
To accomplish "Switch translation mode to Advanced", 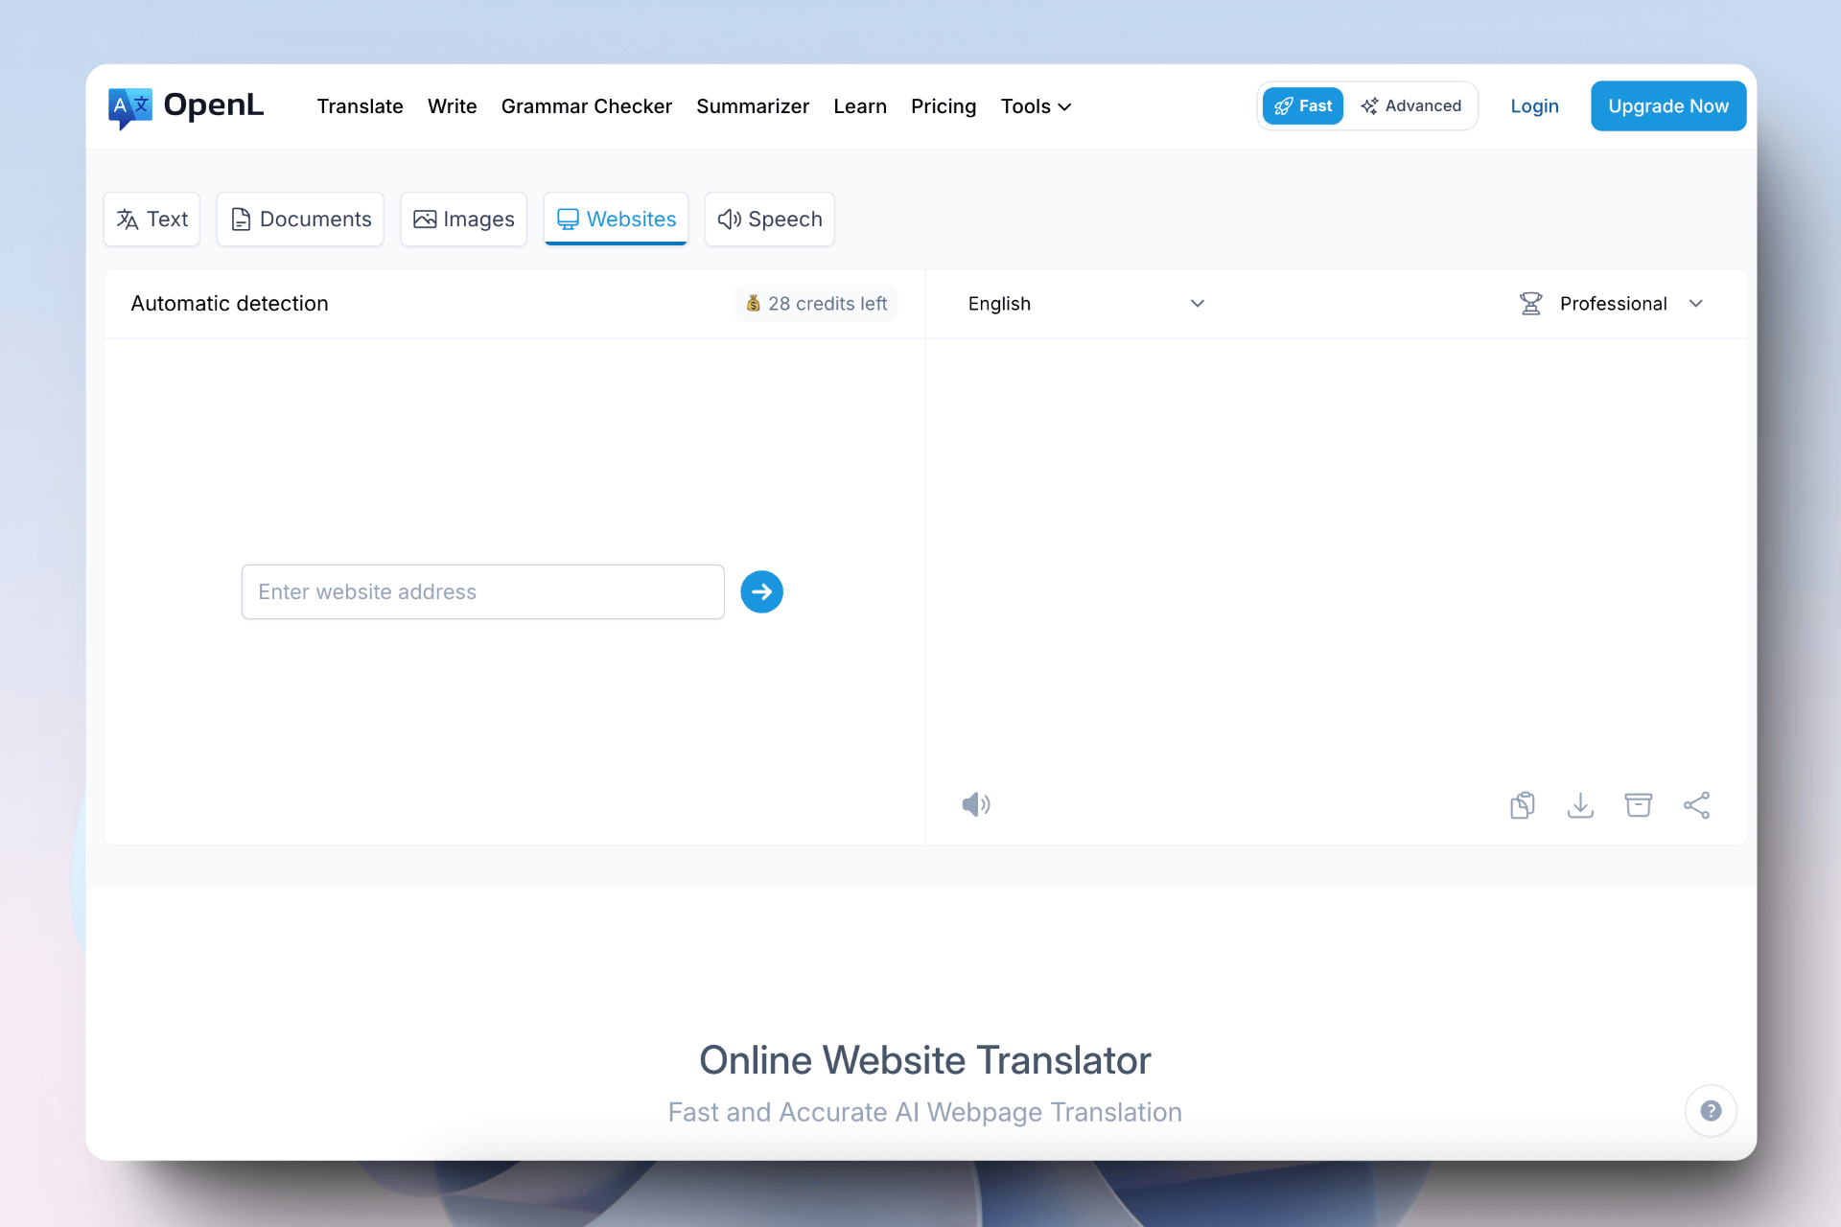I will (1411, 105).
